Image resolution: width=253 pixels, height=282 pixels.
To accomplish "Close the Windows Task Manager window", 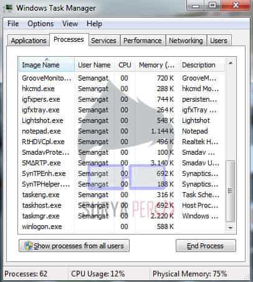I will click(x=236, y=6).
